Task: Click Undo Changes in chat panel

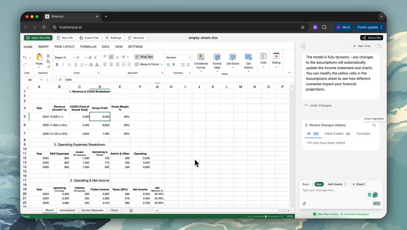Action: click(x=318, y=105)
